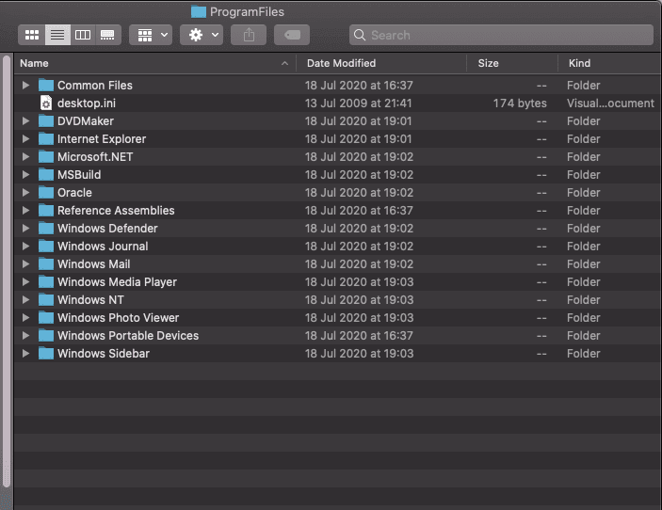Expand the Reference Assemblies folder
The height and width of the screenshot is (510, 662).
[25, 210]
